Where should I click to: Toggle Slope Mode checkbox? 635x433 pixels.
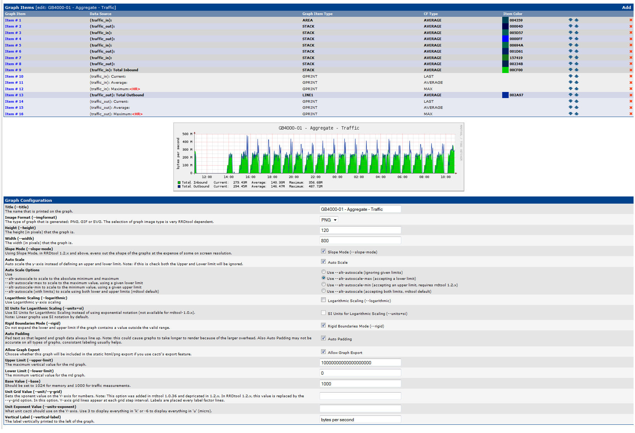pos(323,252)
